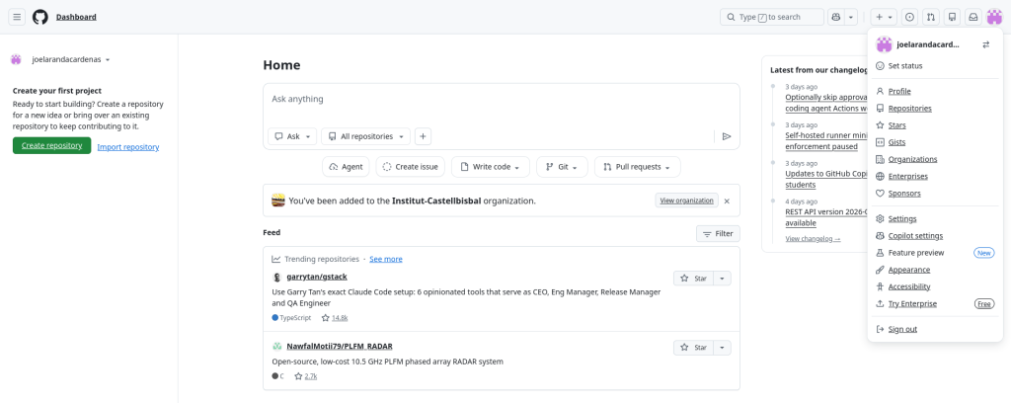The width and height of the screenshot is (1011, 403).
Task: Dismiss the Institut-Castellbisbal organization notice
Action: pyautogui.click(x=727, y=201)
